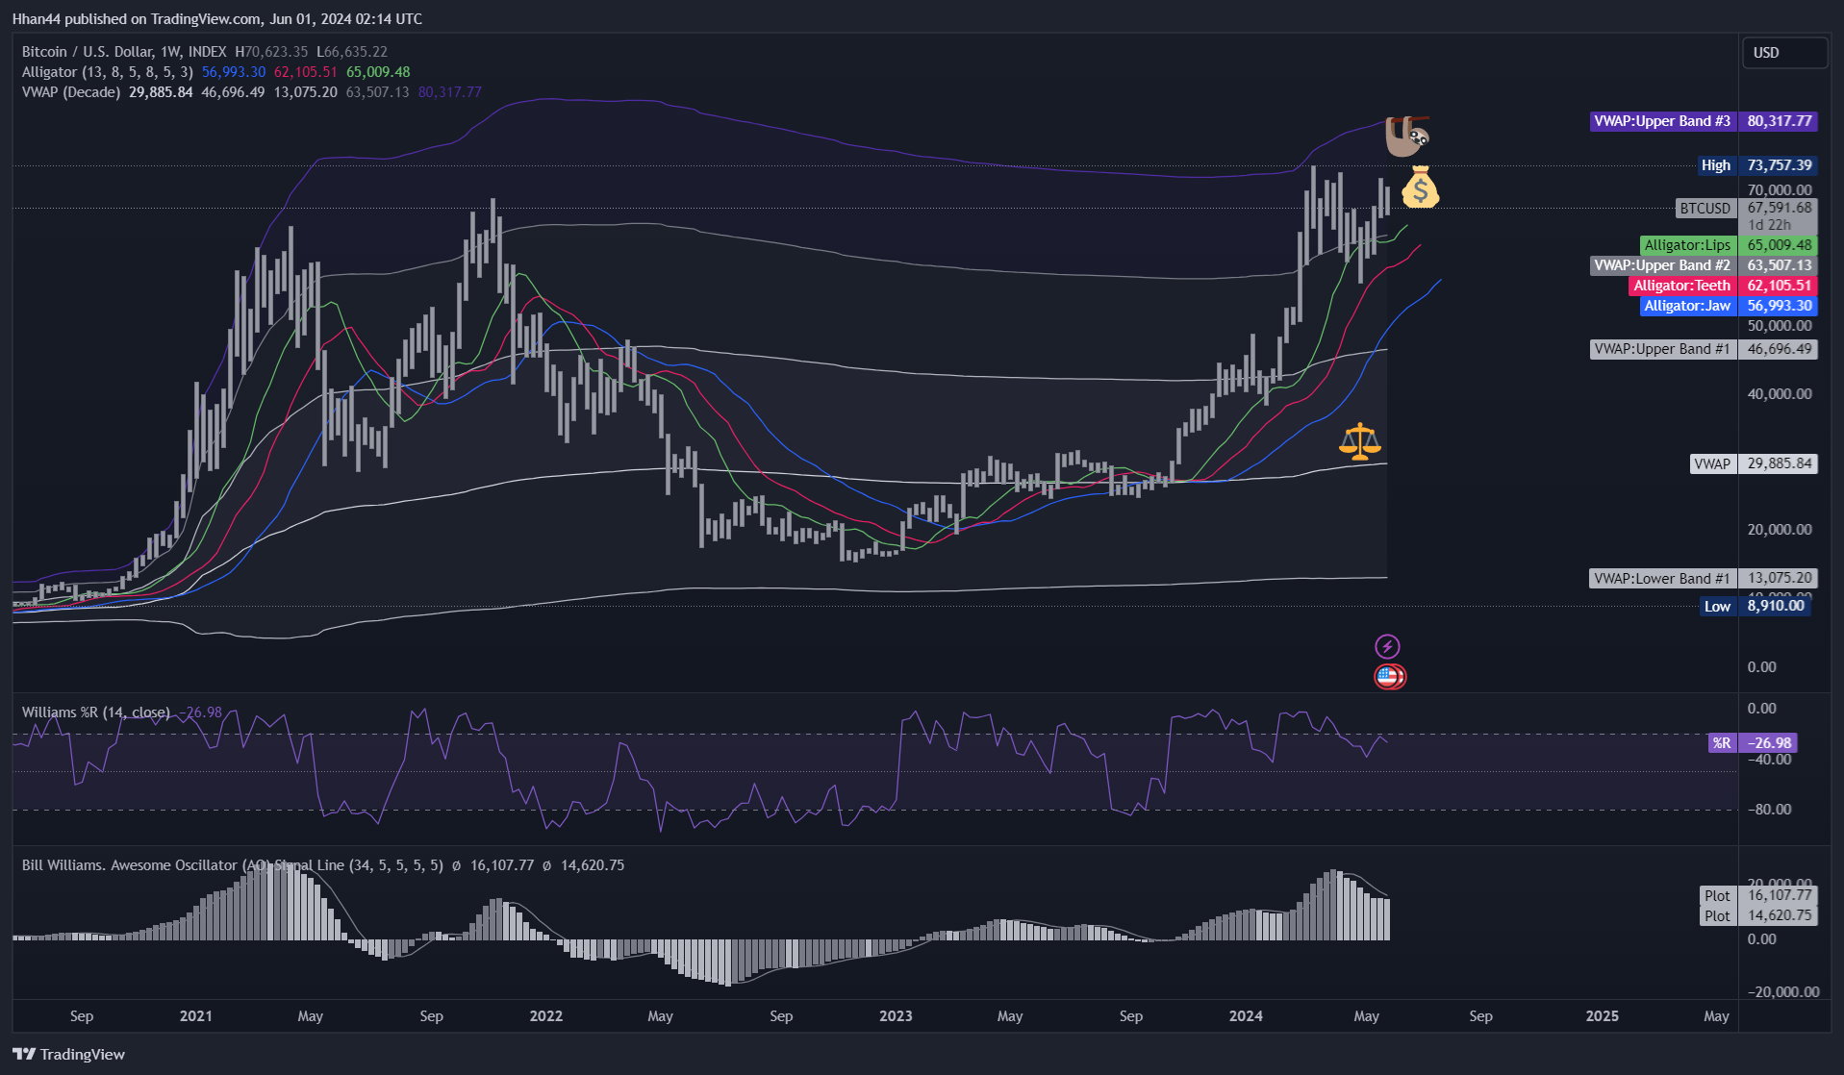1844x1075 pixels.
Task: Click the published-by header text
Action: click(x=217, y=19)
